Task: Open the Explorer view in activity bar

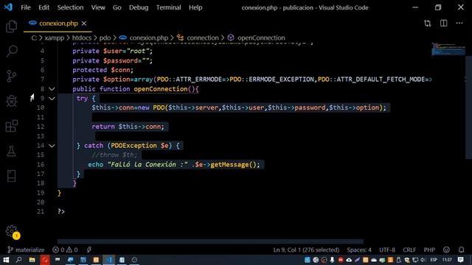Action: (12, 26)
